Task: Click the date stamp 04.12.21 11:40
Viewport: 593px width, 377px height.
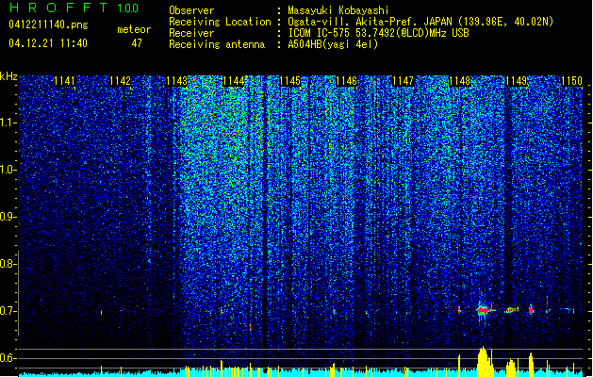Action: [x=48, y=43]
